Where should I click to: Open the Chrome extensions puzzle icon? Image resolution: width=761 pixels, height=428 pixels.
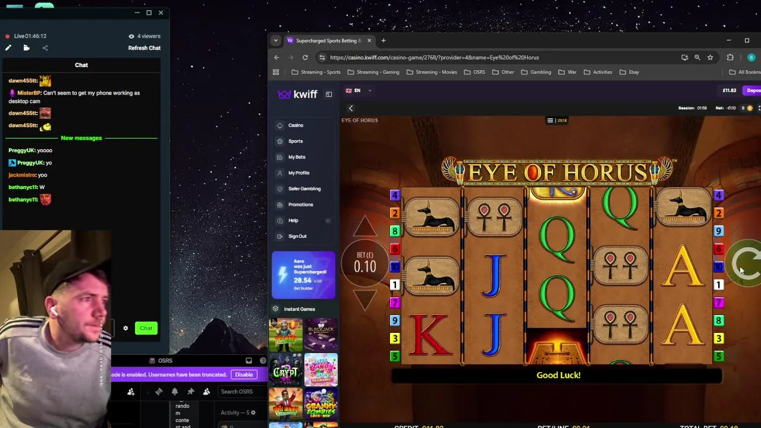pos(730,58)
